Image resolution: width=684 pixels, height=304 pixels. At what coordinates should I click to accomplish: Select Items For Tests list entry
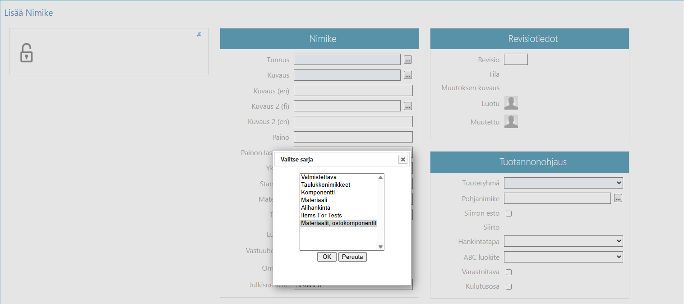321,216
